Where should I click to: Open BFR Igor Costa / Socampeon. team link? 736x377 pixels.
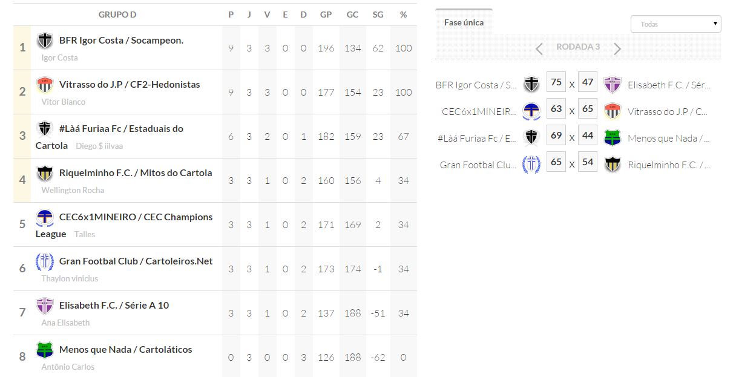pyautogui.click(x=121, y=41)
